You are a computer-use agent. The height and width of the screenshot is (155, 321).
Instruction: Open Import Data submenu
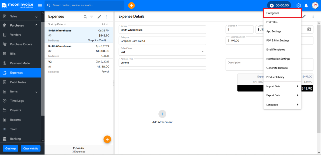(x=282, y=86)
